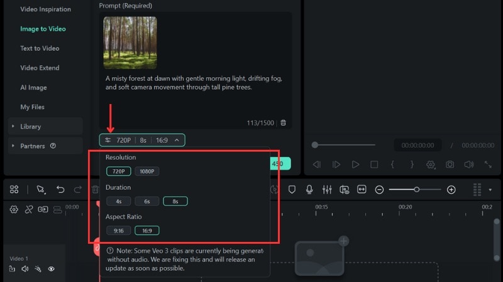The height and width of the screenshot is (282, 503).
Task: Open the layout grid icon in timeline toolbar
Action: point(14,190)
